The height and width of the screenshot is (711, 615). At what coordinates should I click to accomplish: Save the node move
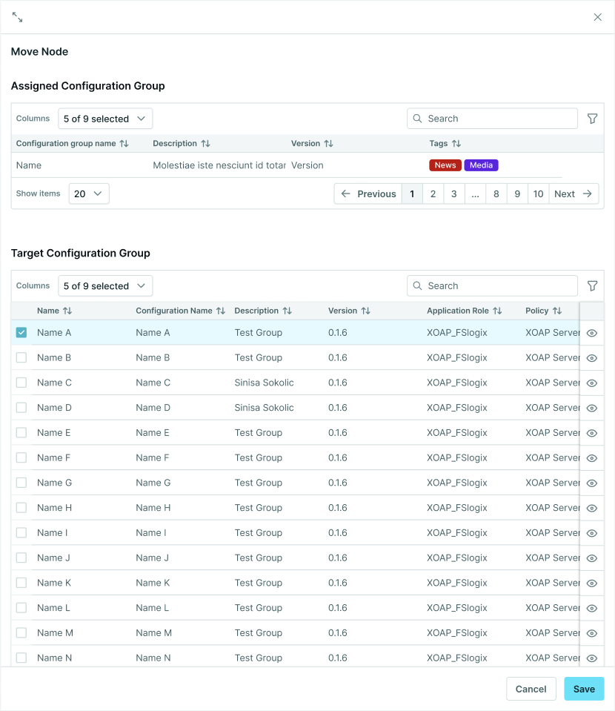[x=584, y=689]
